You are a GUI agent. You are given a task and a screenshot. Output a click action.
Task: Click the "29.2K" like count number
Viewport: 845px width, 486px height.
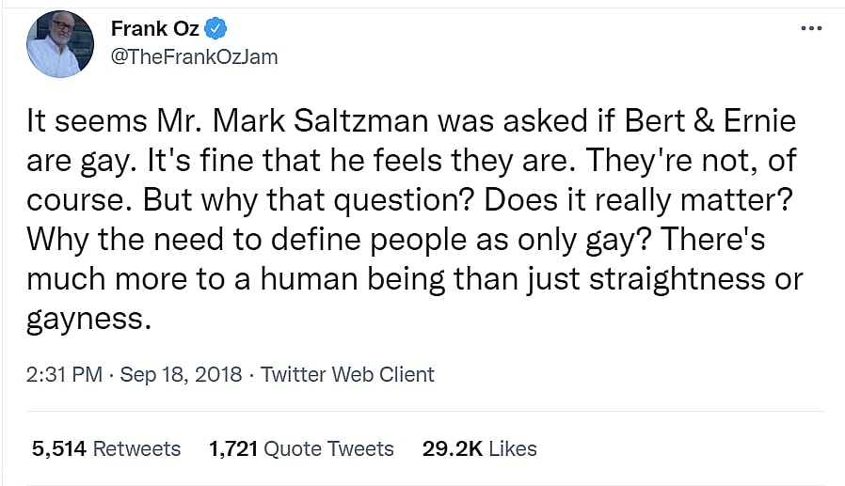451,448
